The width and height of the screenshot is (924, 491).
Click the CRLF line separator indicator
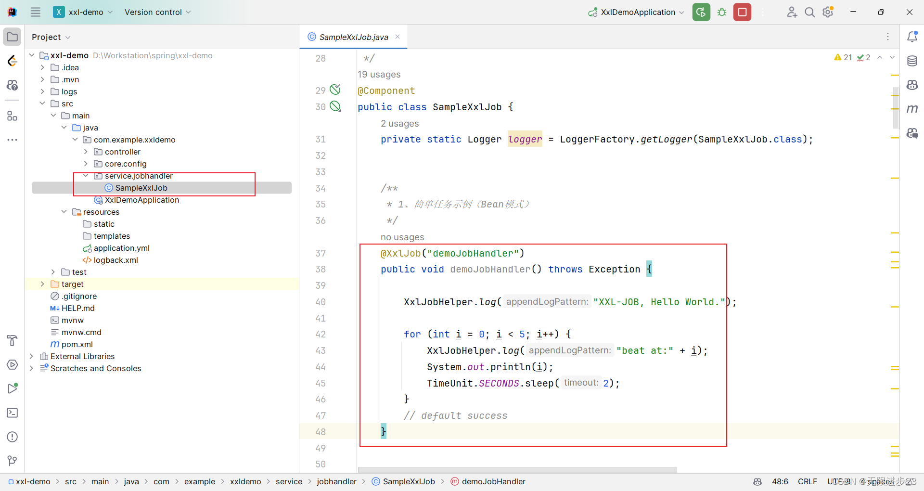click(807, 481)
